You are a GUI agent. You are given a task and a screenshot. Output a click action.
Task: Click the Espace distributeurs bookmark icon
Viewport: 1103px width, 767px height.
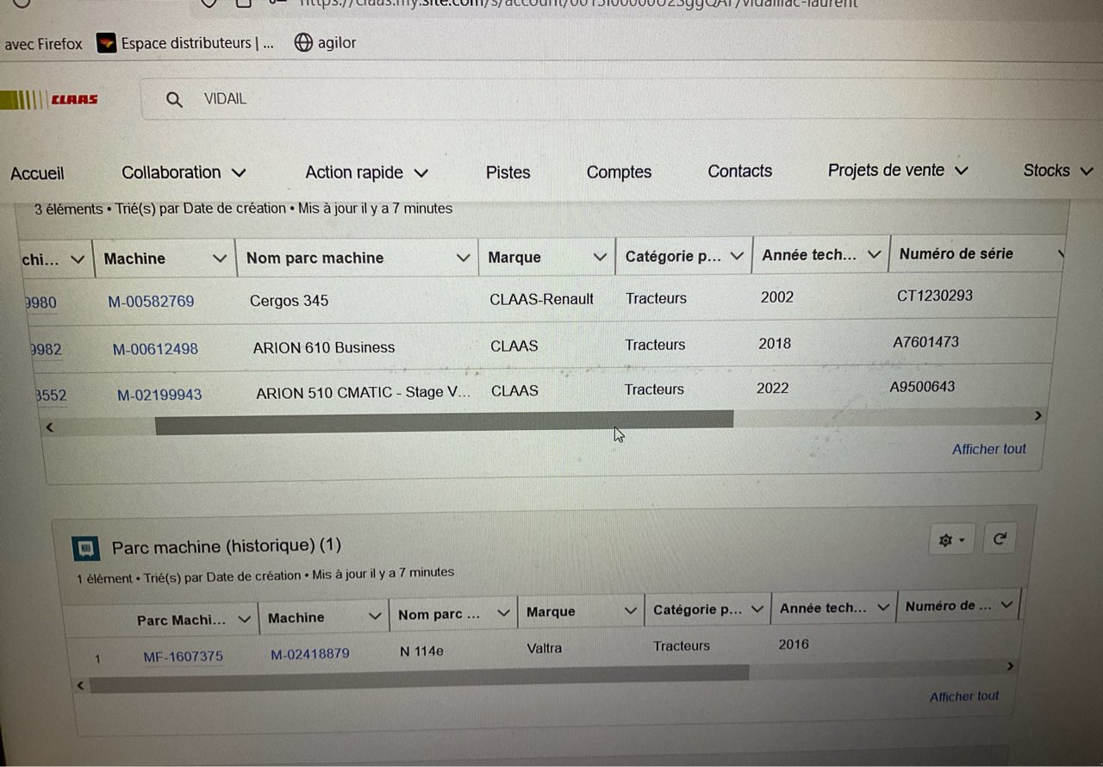(106, 43)
